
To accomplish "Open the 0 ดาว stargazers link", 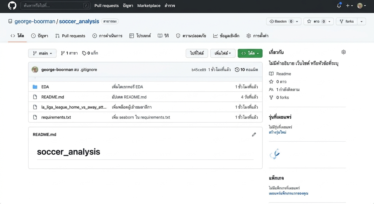I will (x=278, y=82).
